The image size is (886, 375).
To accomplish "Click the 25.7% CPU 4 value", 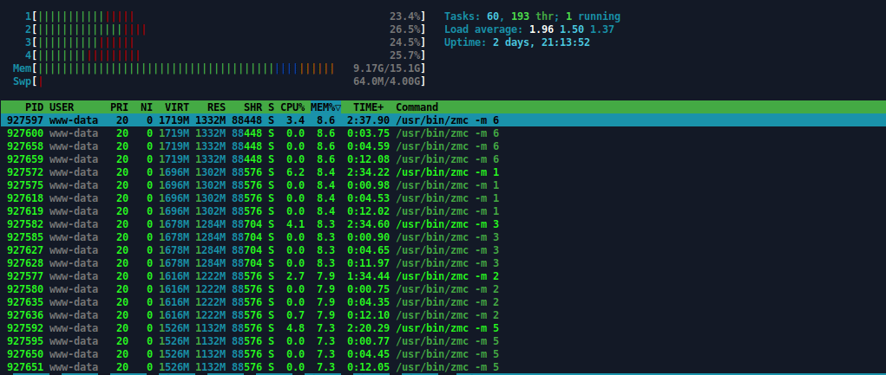I will click(x=404, y=55).
